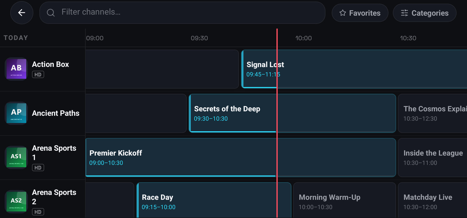Open the Matchday Live program
This screenshot has width=467, height=218.
tap(433, 200)
